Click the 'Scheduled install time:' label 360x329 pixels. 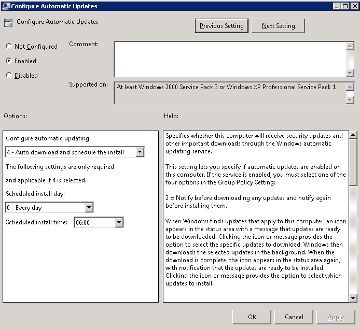pos(36,222)
